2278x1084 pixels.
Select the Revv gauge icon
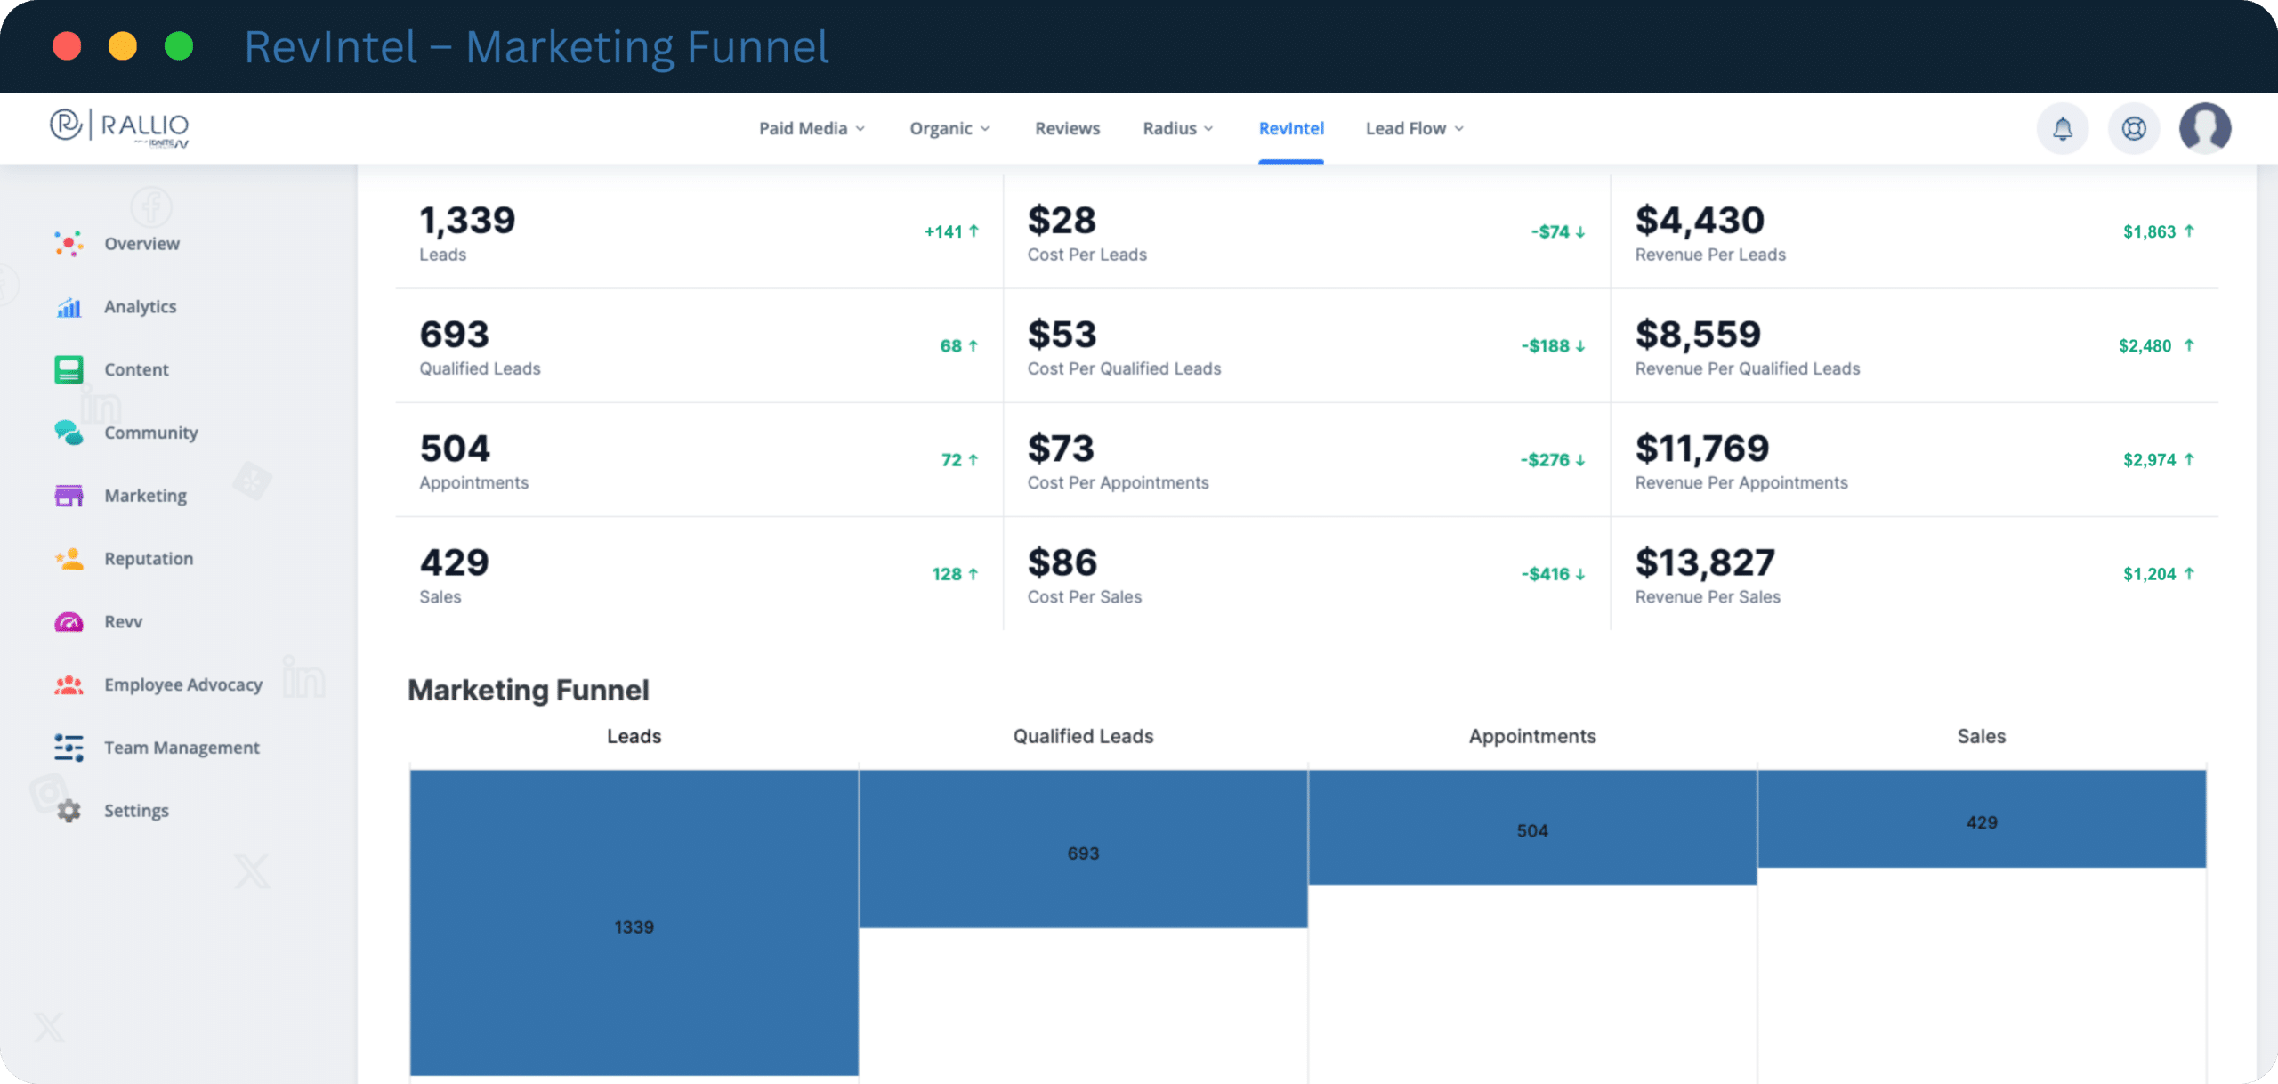tap(69, 621)
